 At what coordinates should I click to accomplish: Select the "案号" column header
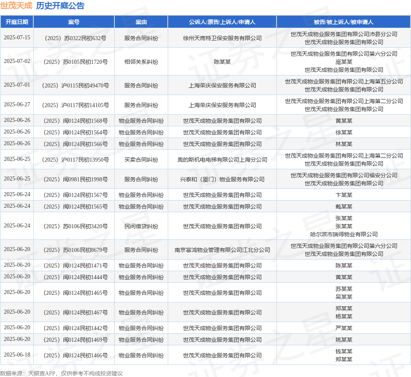[74, 22]
